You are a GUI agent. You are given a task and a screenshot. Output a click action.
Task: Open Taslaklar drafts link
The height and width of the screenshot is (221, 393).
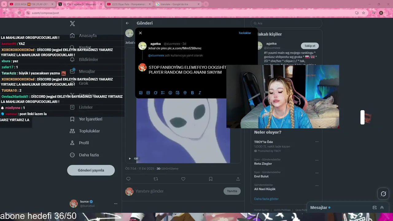(x=245, y=33)
